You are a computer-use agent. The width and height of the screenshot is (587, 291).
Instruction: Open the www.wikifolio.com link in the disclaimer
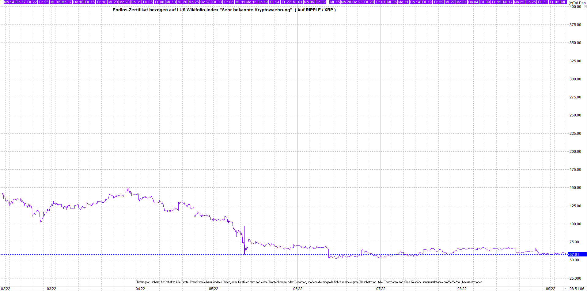point(453,282)
